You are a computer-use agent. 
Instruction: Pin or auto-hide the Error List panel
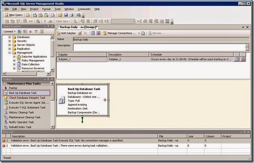pyautogui.click(x=245, y=132)
